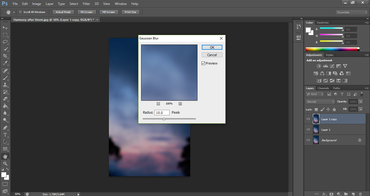
Task: Add a layer mask
Action: pos(331,194)
